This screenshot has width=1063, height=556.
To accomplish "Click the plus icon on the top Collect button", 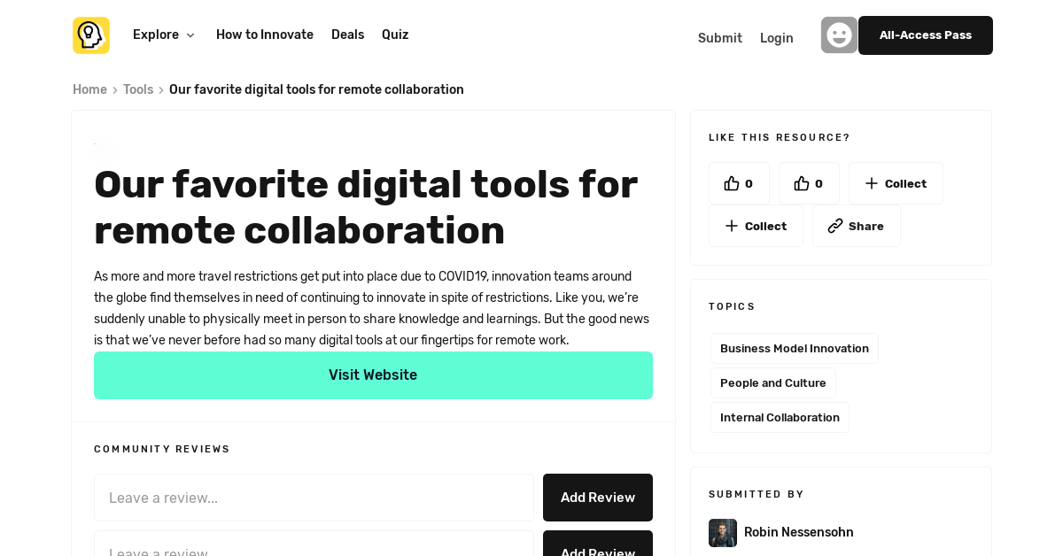I will pos(872,183).
